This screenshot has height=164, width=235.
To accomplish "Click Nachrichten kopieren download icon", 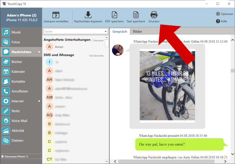I will pos(88,15).
